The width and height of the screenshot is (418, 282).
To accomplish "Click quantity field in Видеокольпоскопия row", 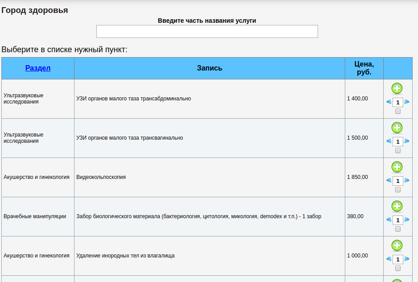I will click(x=397, y=181).
